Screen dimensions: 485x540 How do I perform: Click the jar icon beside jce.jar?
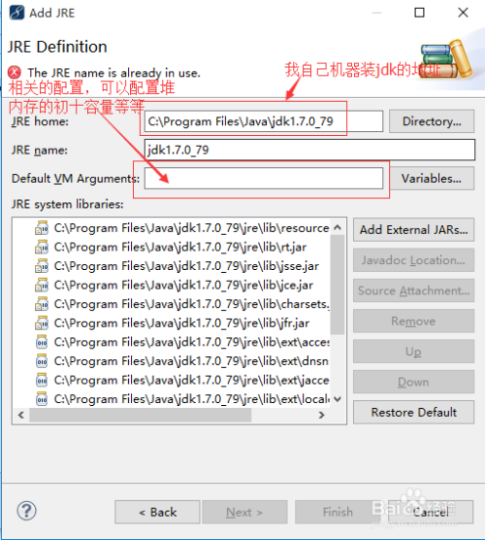[42, 285]
